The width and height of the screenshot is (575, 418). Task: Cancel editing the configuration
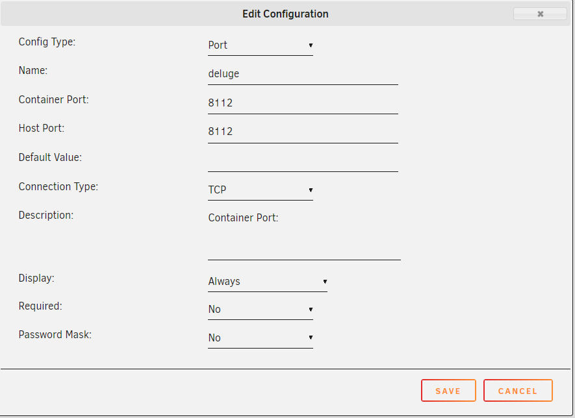coord(518,391)
